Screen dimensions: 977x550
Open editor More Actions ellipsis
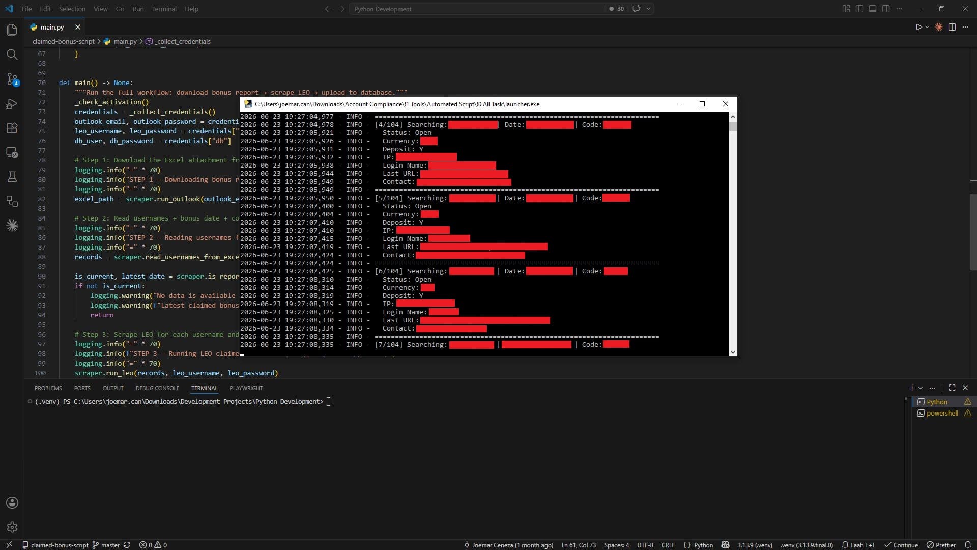pyautogui.click(x=965, y=27)
